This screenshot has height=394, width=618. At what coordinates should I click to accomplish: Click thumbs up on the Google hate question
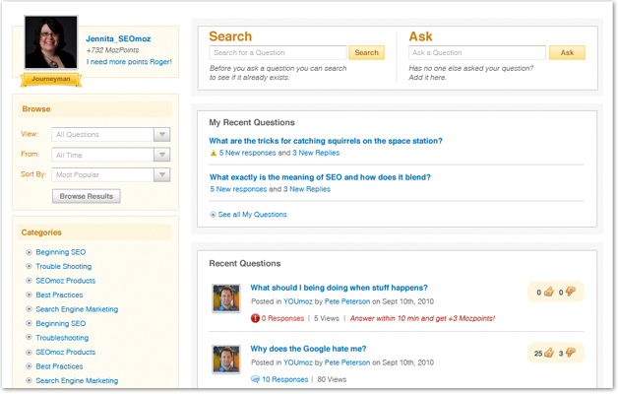pos(550,352)
